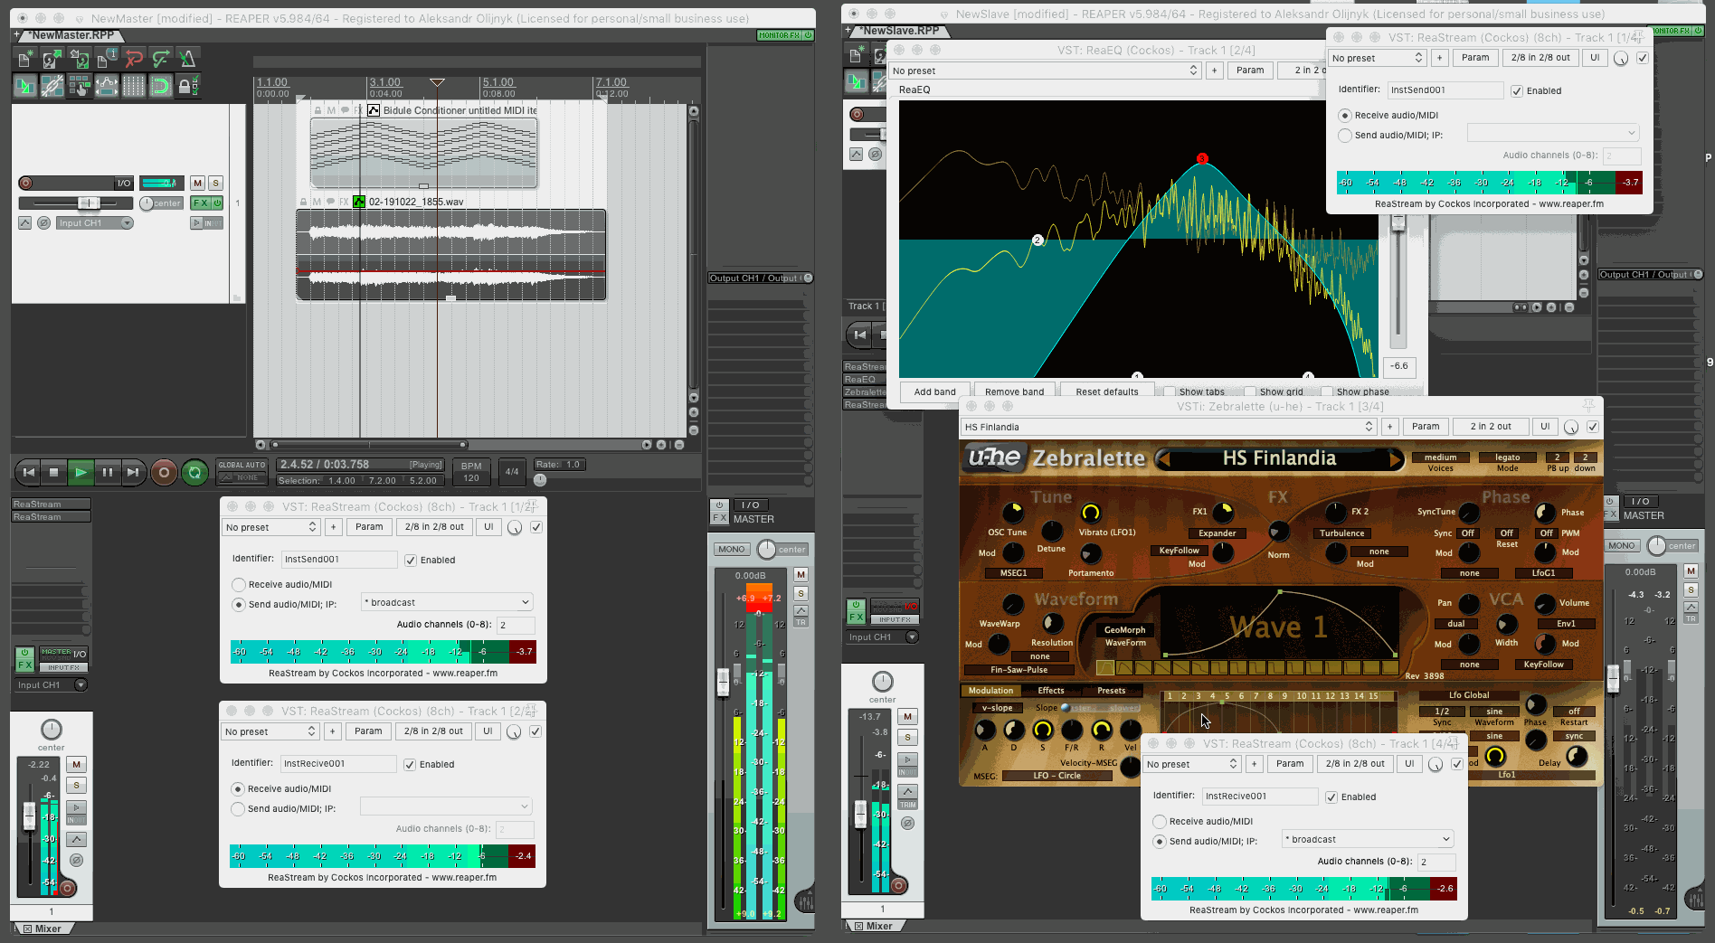Open broadcast IP dropdown in ReaStream [4/4]
Screen dimensions: 1715x943
1368,840
